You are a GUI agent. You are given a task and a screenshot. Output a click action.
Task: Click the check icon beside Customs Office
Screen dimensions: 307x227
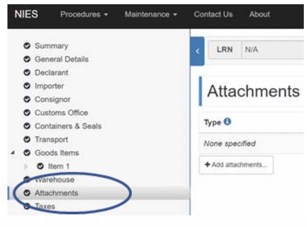pyautogui.click(x=27, y=112)
